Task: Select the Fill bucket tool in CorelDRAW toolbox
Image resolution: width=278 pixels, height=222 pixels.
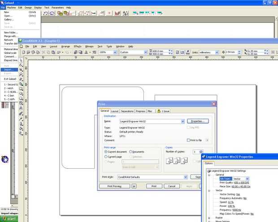Action: 21,129
